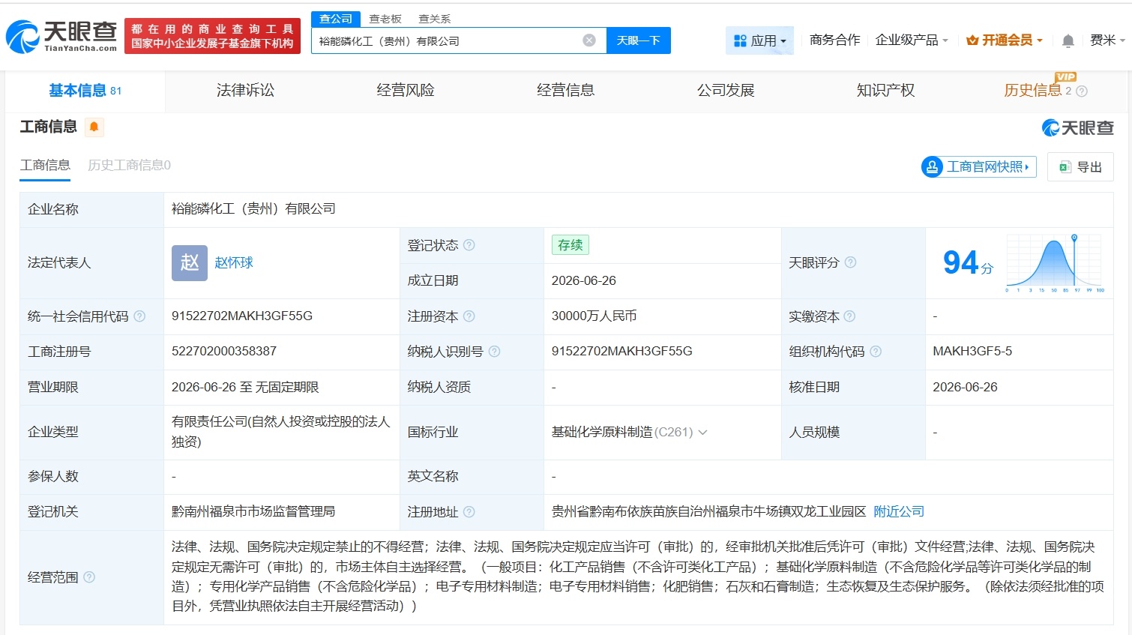
Task: Switch to the 法律诉讼 tab
Action: click(x=245, y=91)
